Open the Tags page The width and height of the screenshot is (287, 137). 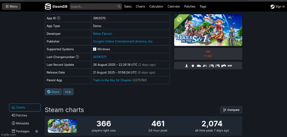pyautogui.click(x=203, y=6)
